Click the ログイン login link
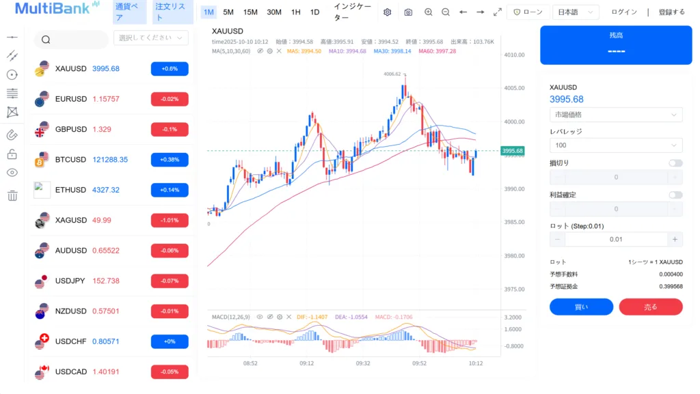The image size is (700, 394). point(624,12)
